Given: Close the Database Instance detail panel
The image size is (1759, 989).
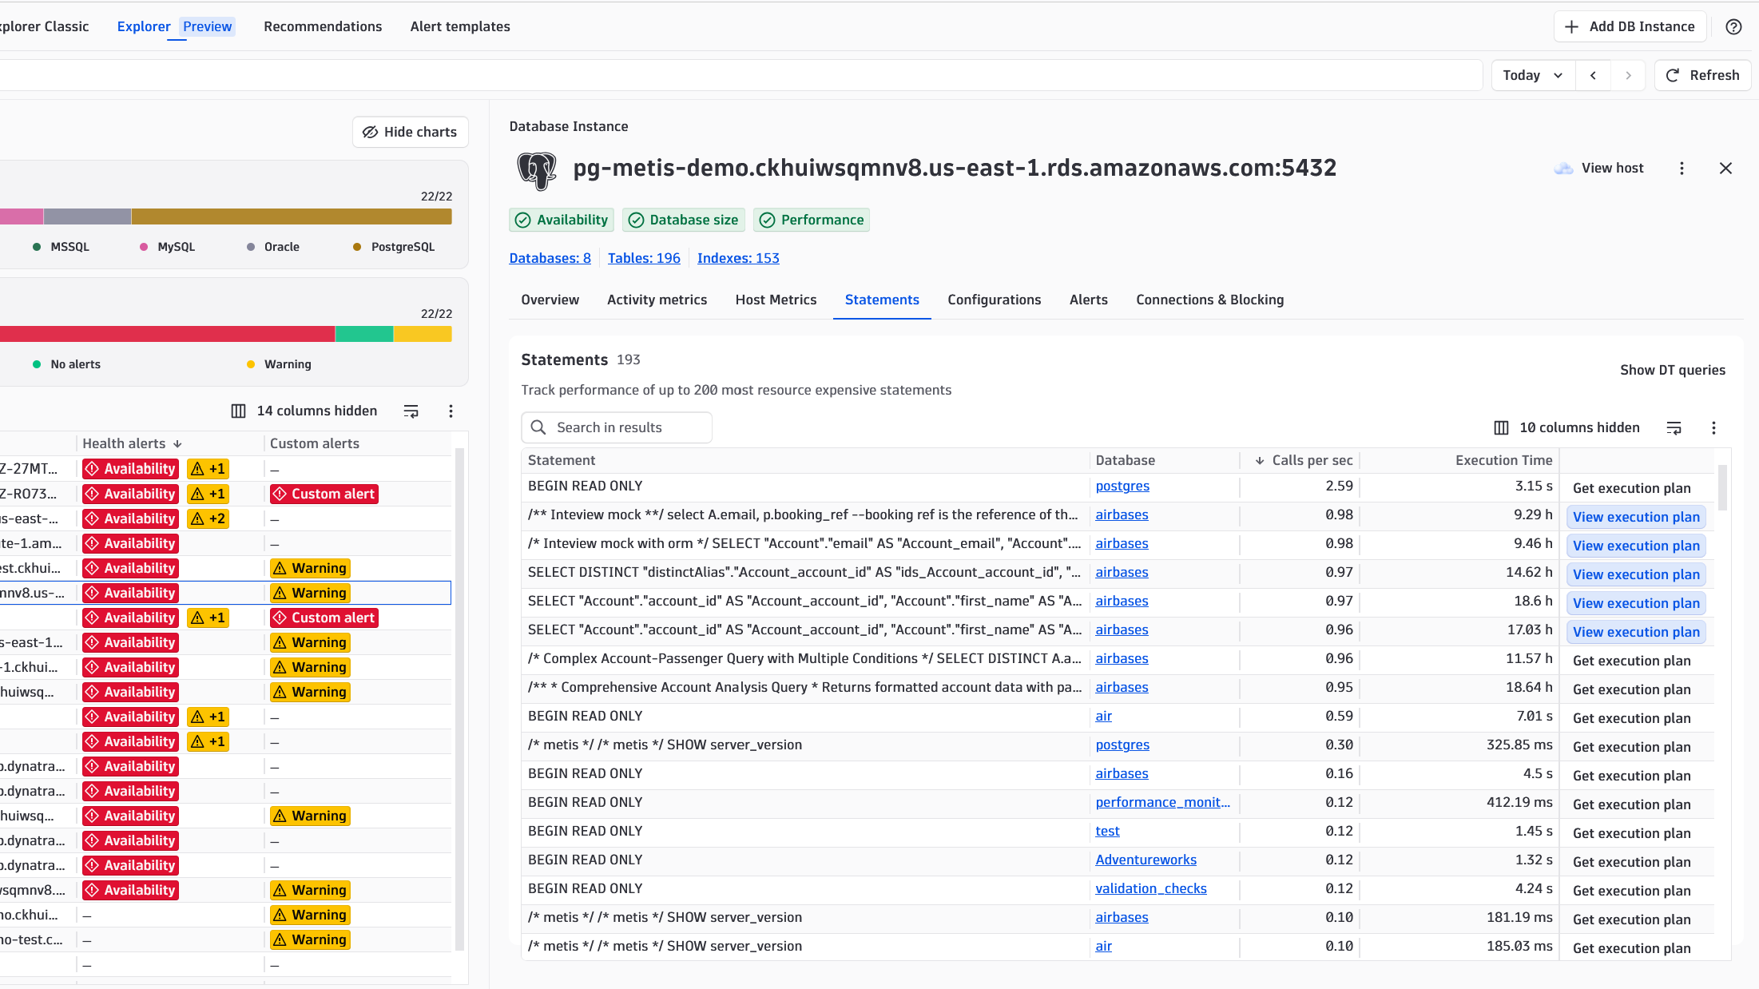Looking at the screenshot, I should click(x=1725, y=168).
